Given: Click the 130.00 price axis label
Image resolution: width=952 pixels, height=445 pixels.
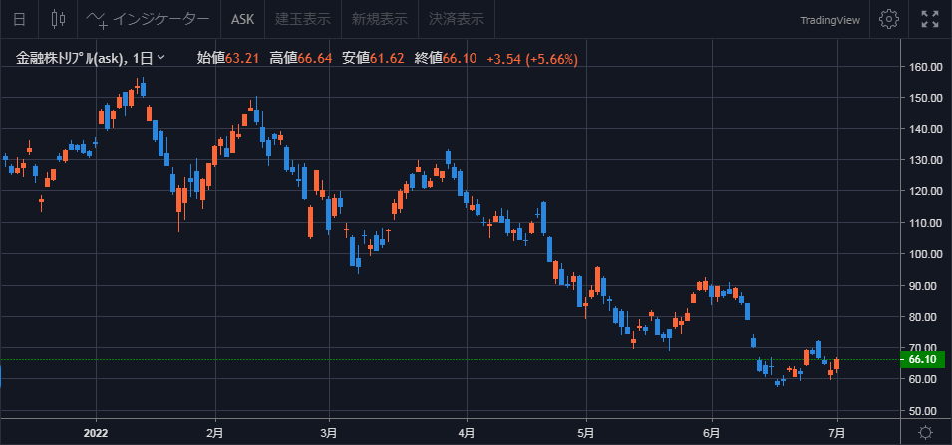Looking at the screenshot, I should [x=923, y=160].
